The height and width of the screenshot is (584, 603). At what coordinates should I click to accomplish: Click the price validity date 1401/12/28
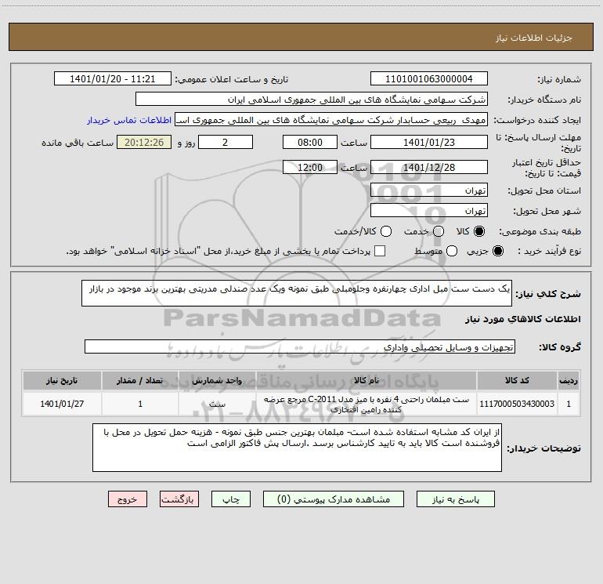429,167
